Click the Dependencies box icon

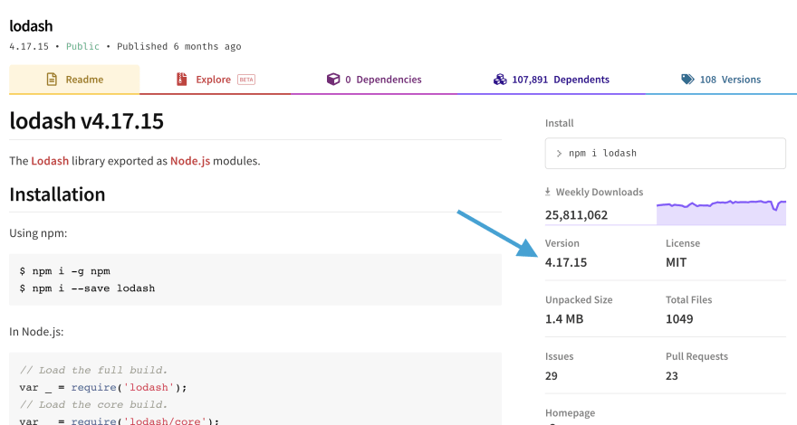pos(333,80)
